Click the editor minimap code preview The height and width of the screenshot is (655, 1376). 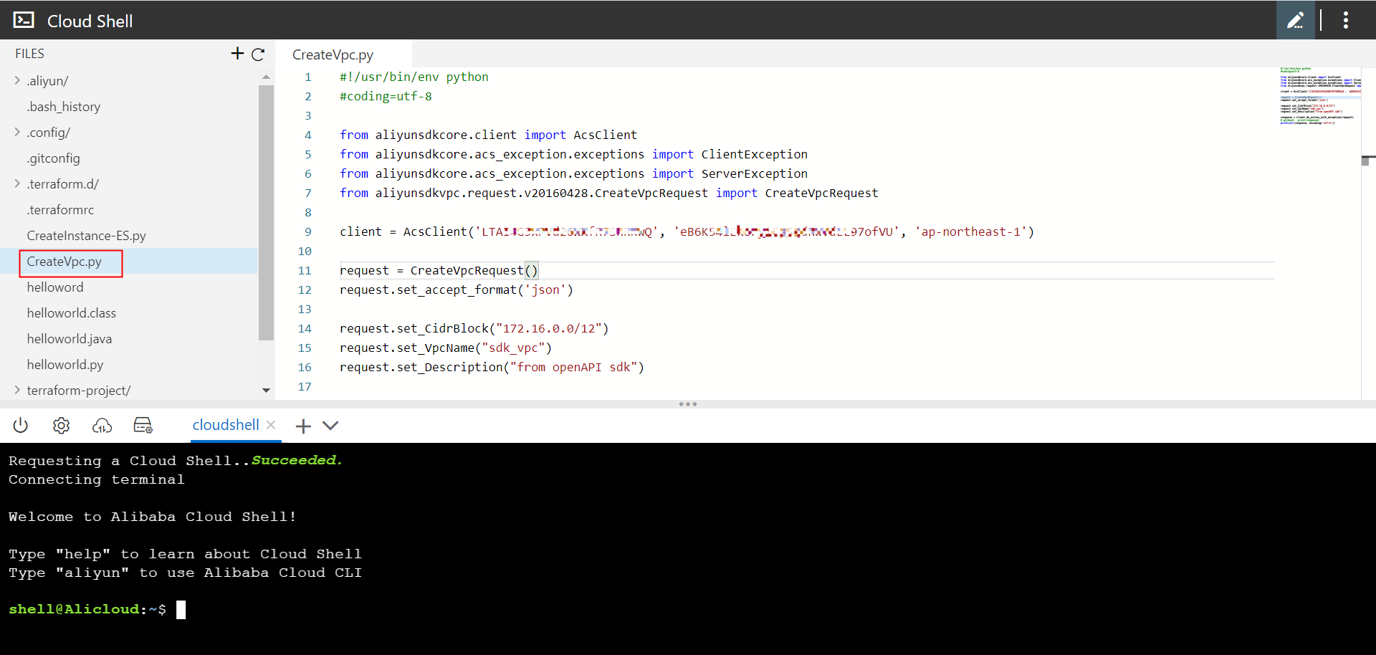coord(1319,96)
